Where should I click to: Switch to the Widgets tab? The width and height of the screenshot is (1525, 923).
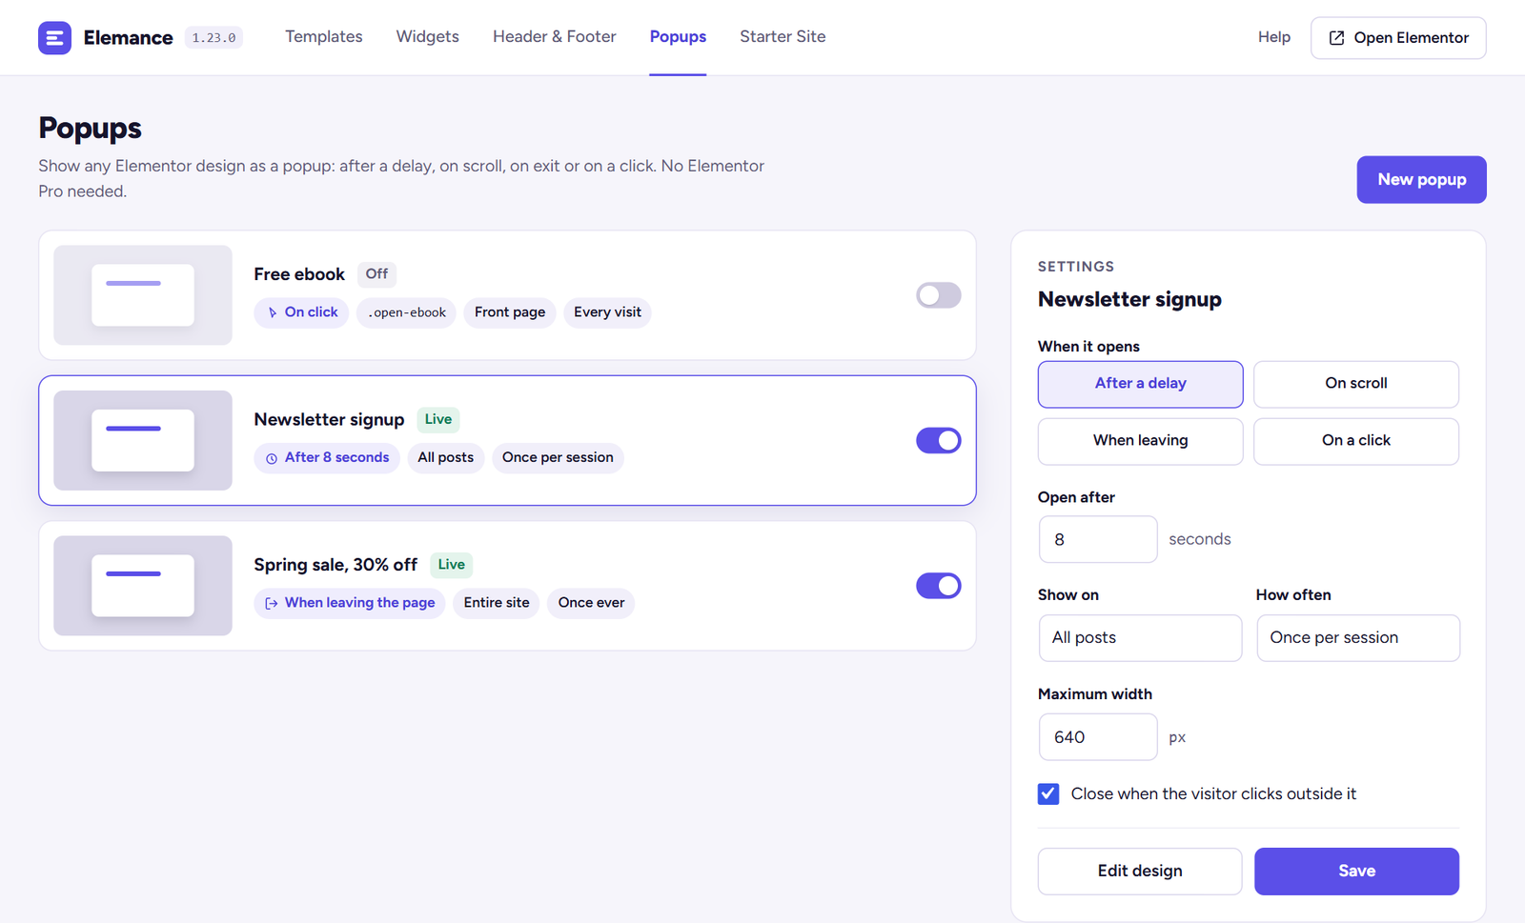pos(428,37)
